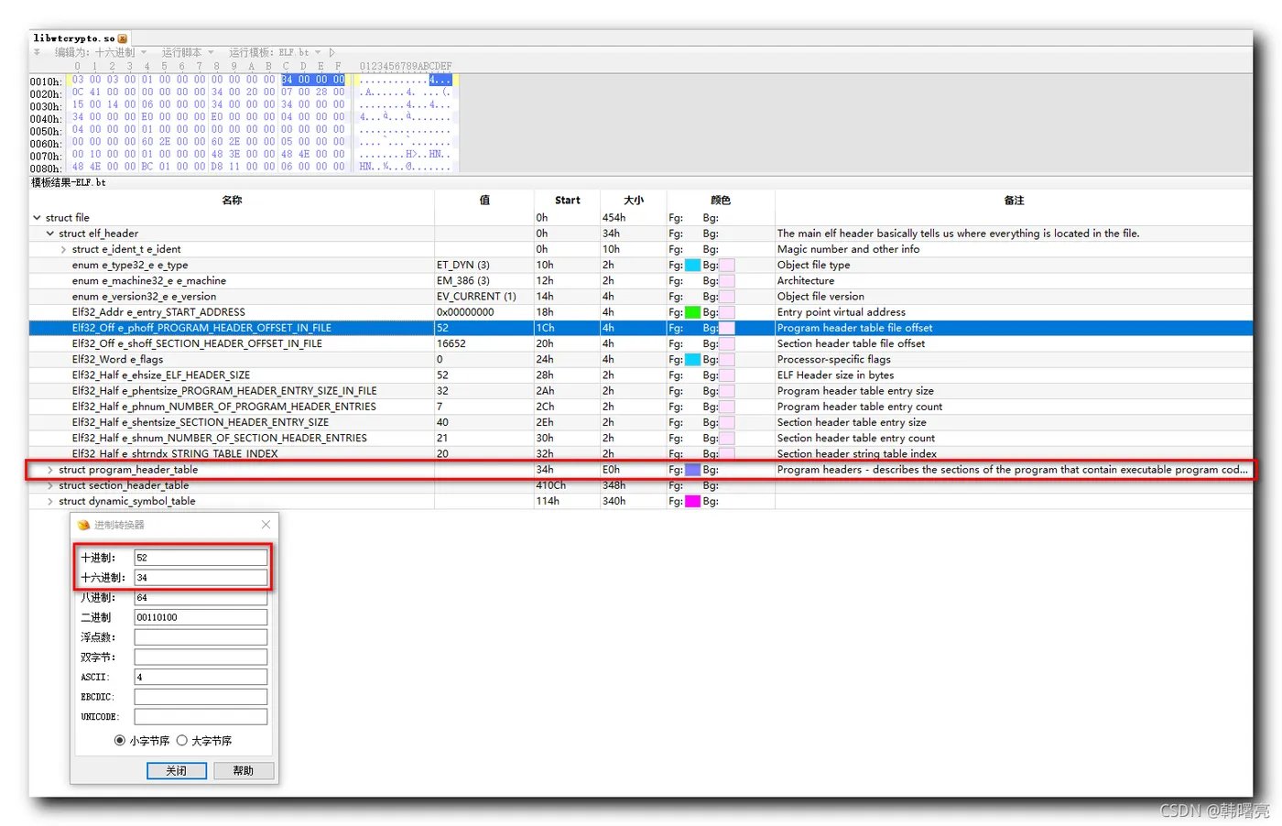Screen dimensions: 1282x826
Task: Click the EBCDIC input field
Action: (x=201, y=697)
